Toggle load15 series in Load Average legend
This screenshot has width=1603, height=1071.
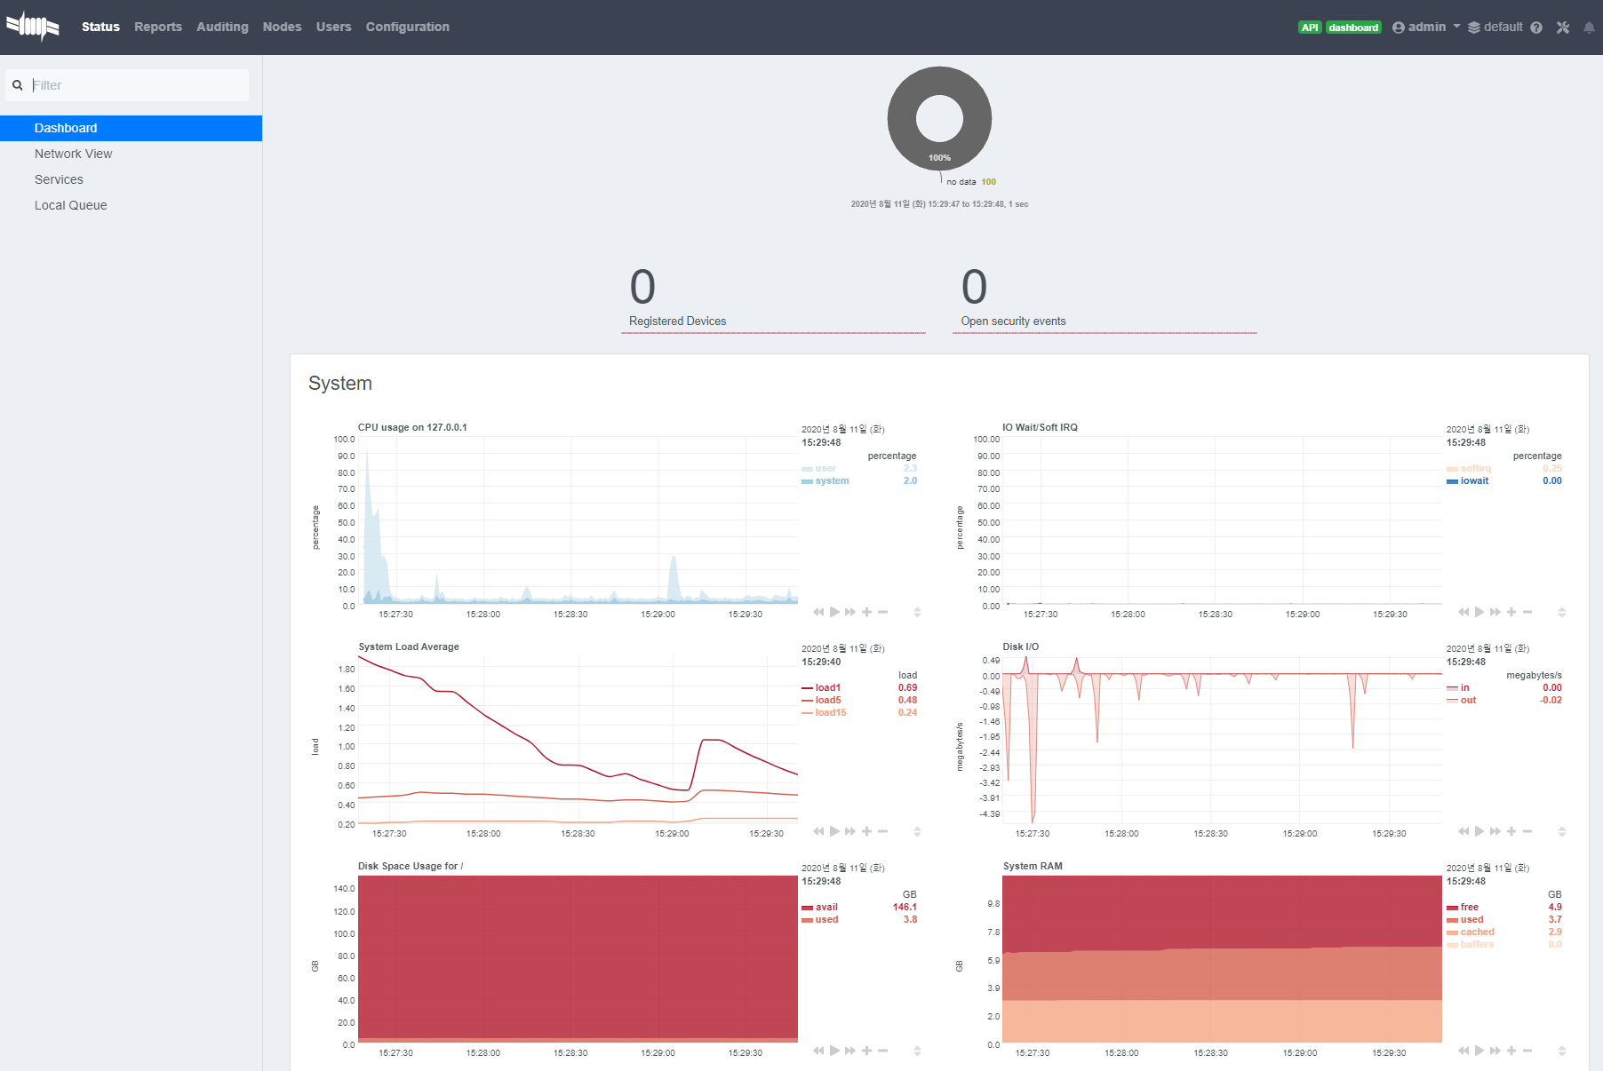tap(830, 712)
